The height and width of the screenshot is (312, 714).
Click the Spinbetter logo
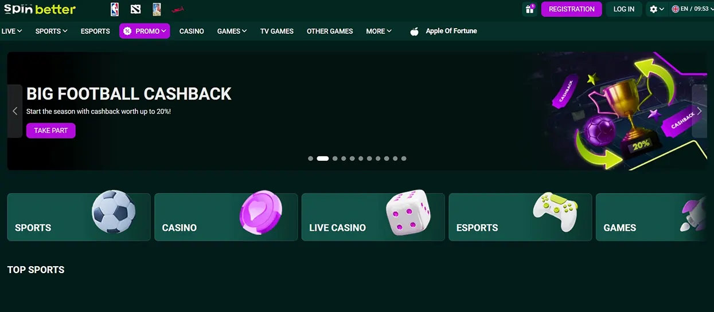click(x=40, y=9)
